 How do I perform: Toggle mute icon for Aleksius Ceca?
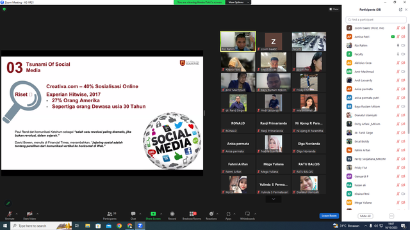398,63
